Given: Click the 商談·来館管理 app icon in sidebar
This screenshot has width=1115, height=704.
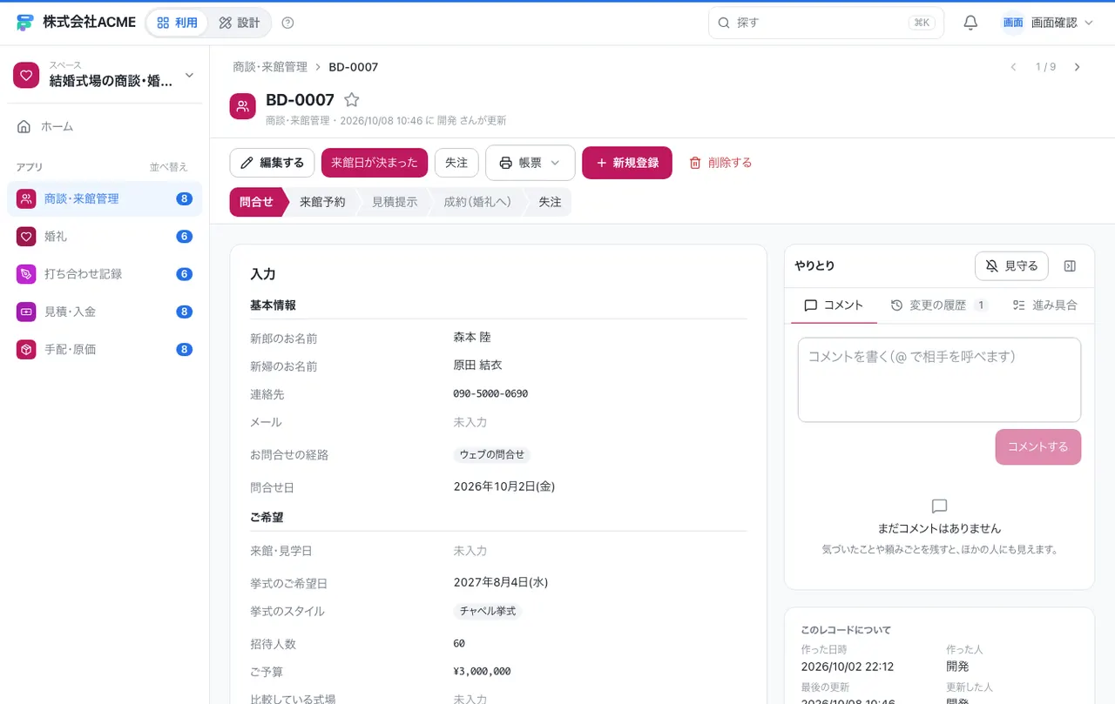Looking at the screenshot, I should click(26, 198).
